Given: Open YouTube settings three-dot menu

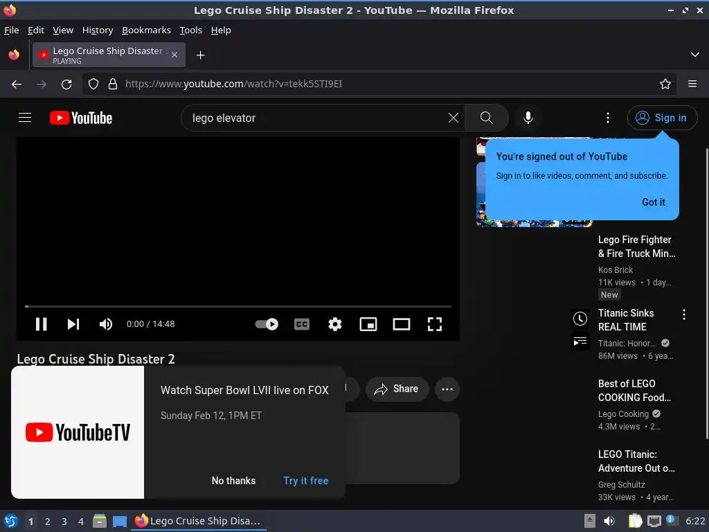Looking at the screenshot, I should [608, 118].
